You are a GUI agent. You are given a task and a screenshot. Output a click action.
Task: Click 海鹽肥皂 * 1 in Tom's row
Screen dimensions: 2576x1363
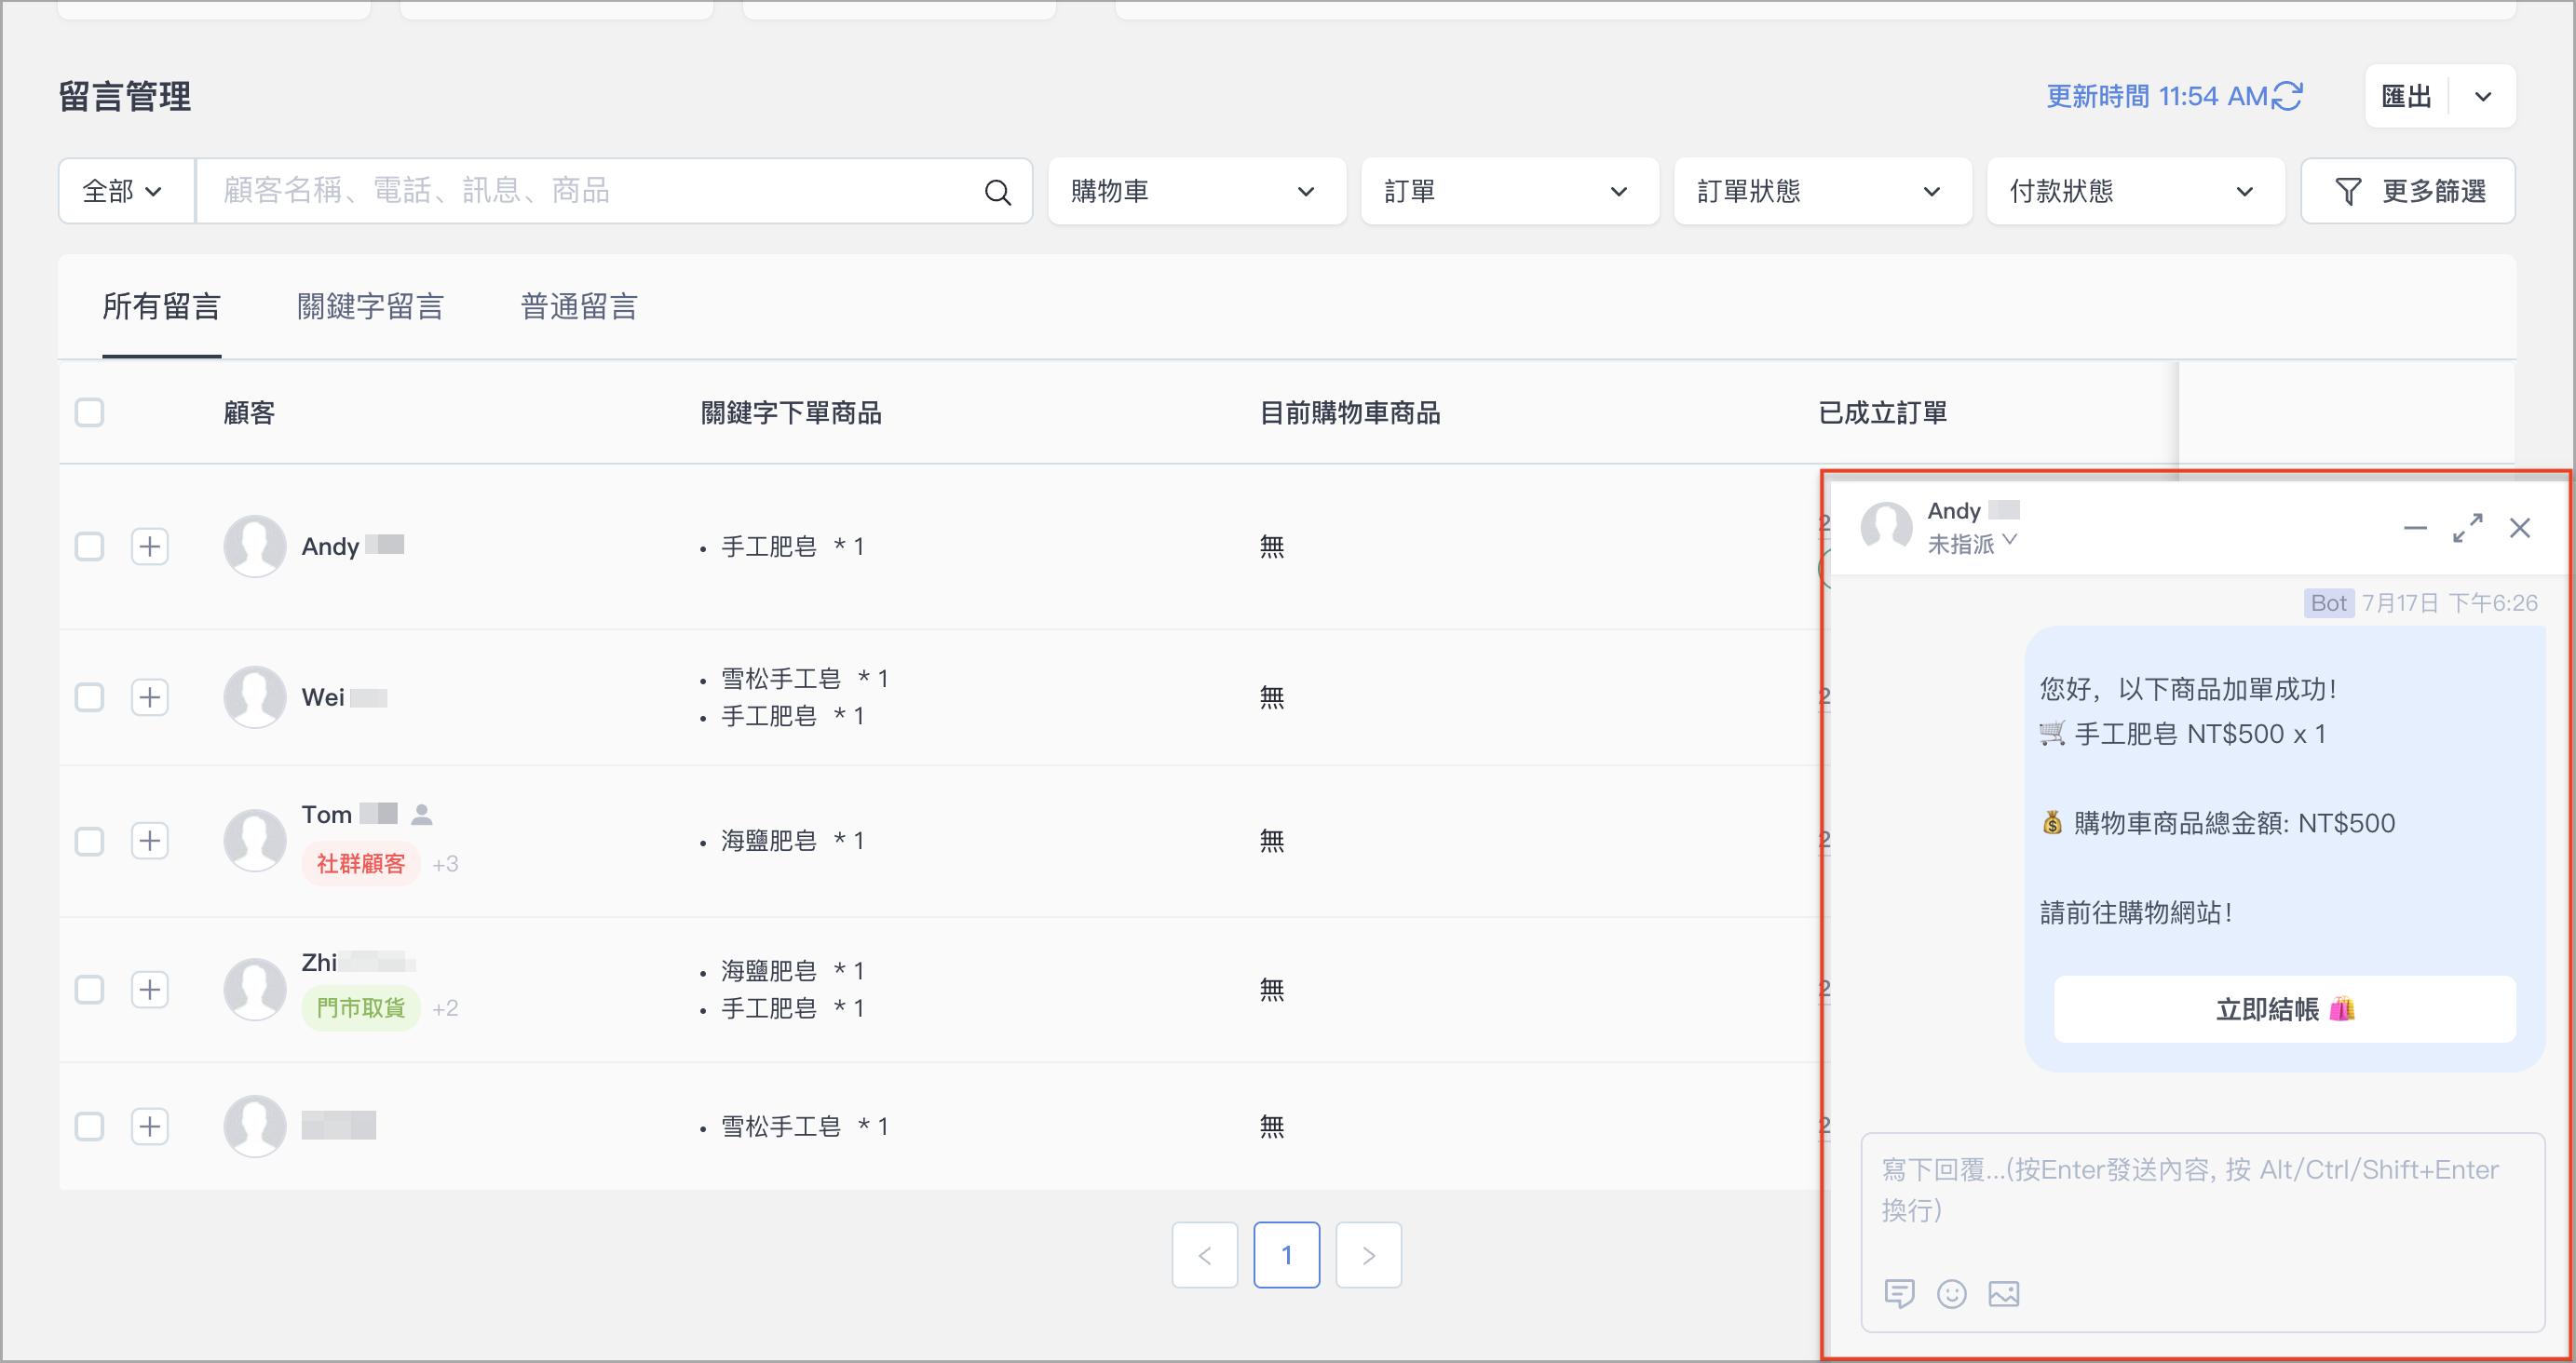coord(792,840)
